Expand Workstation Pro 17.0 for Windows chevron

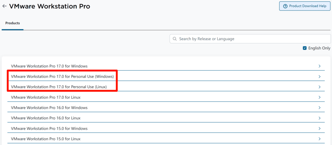[319, 66]
